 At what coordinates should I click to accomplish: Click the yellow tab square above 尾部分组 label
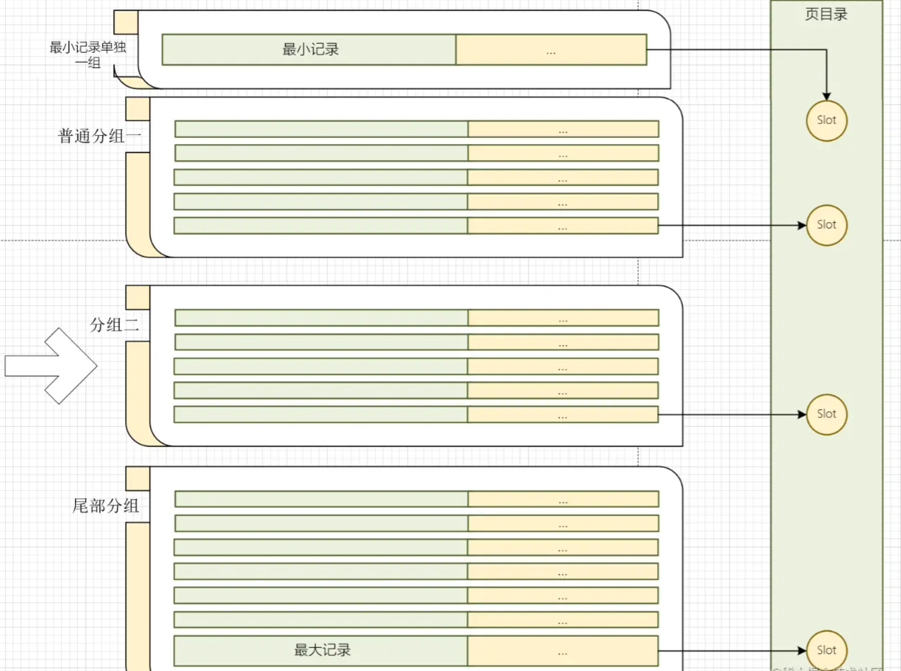138,479
